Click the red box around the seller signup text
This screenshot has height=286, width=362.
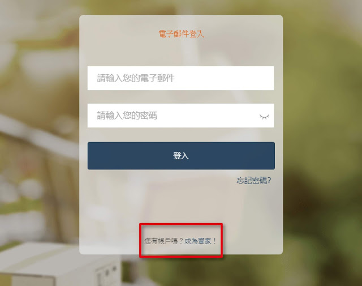(181, 241)
